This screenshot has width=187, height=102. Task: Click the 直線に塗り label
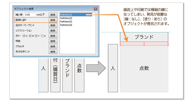21,20
